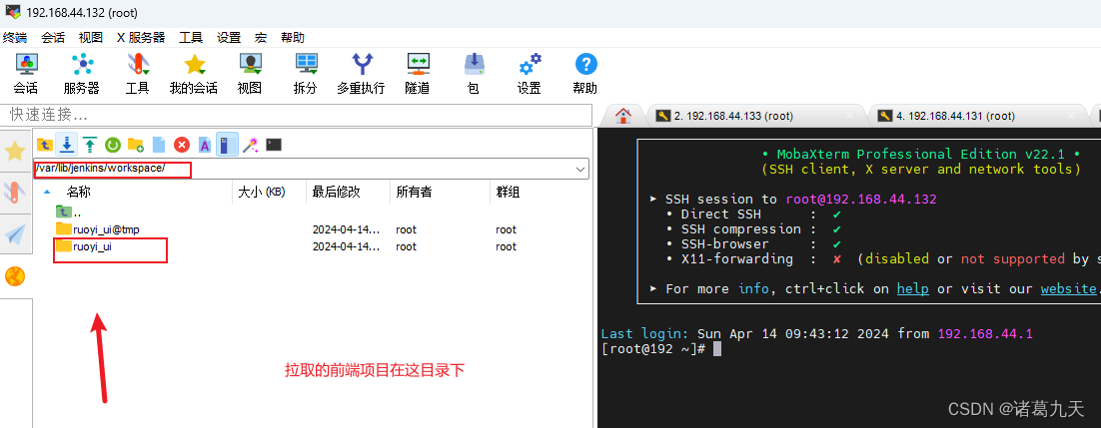This screenshot has width=1101, height=428.
Task: Open the 会话 (Session) toolbar button
Action: 26,74
